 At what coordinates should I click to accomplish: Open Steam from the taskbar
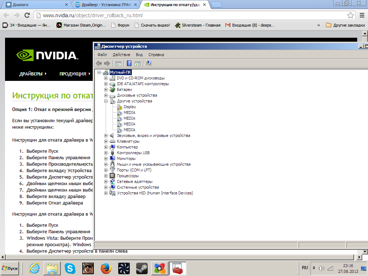tap(142, 268)
